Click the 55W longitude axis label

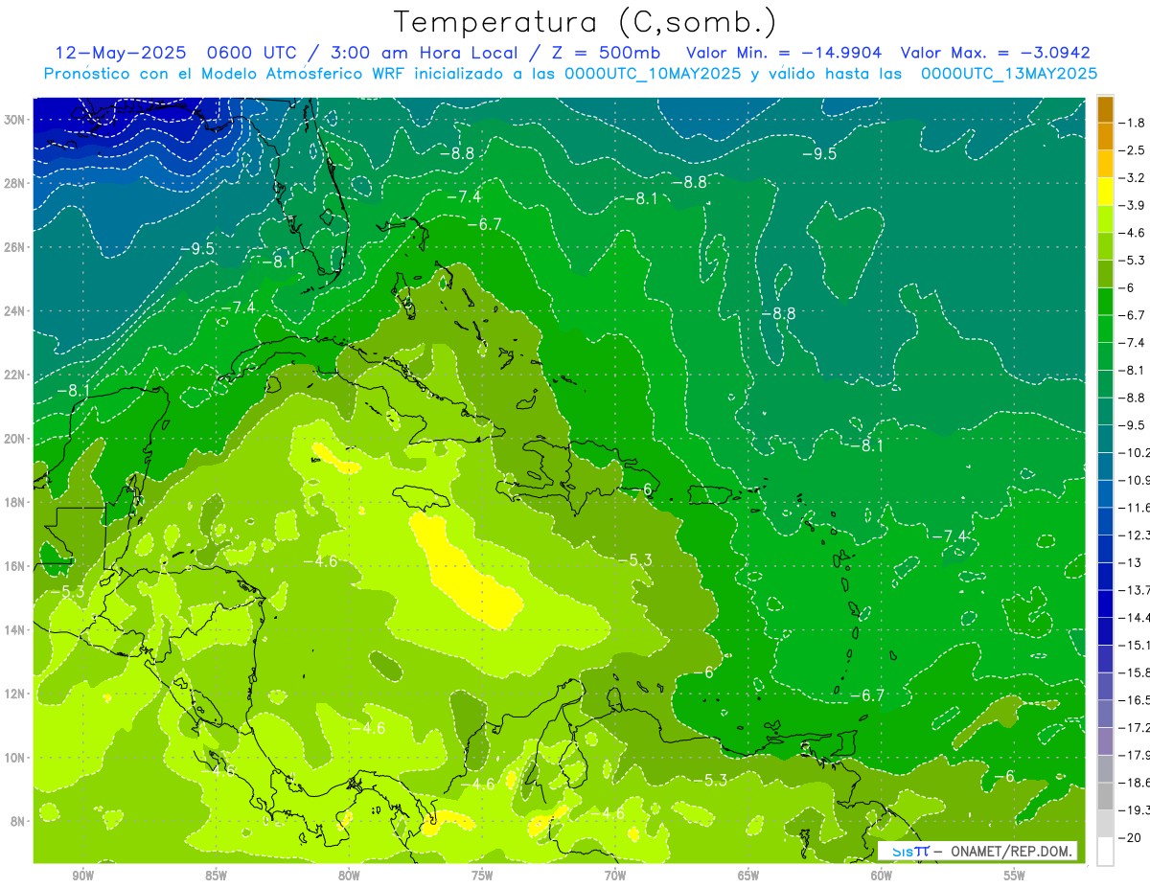pos(1014,876)
